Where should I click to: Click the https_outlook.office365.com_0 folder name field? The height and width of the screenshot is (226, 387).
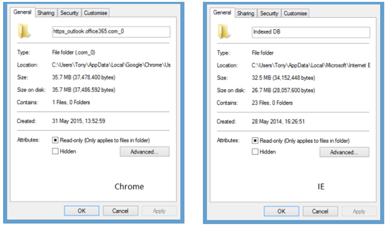tap(111, 32)
